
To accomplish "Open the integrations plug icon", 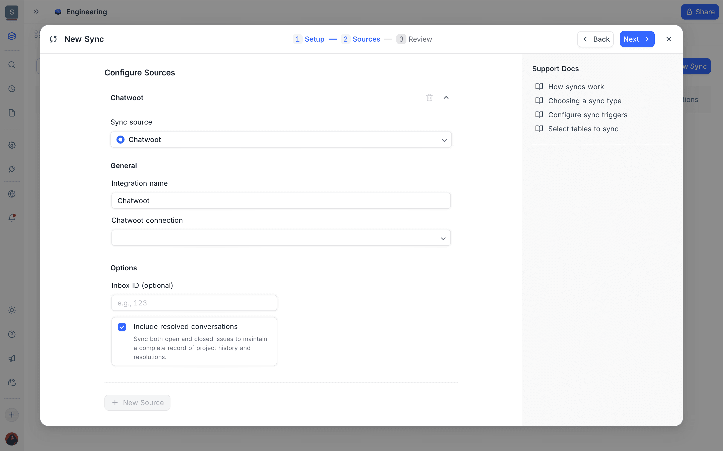I will click(12, 169).
